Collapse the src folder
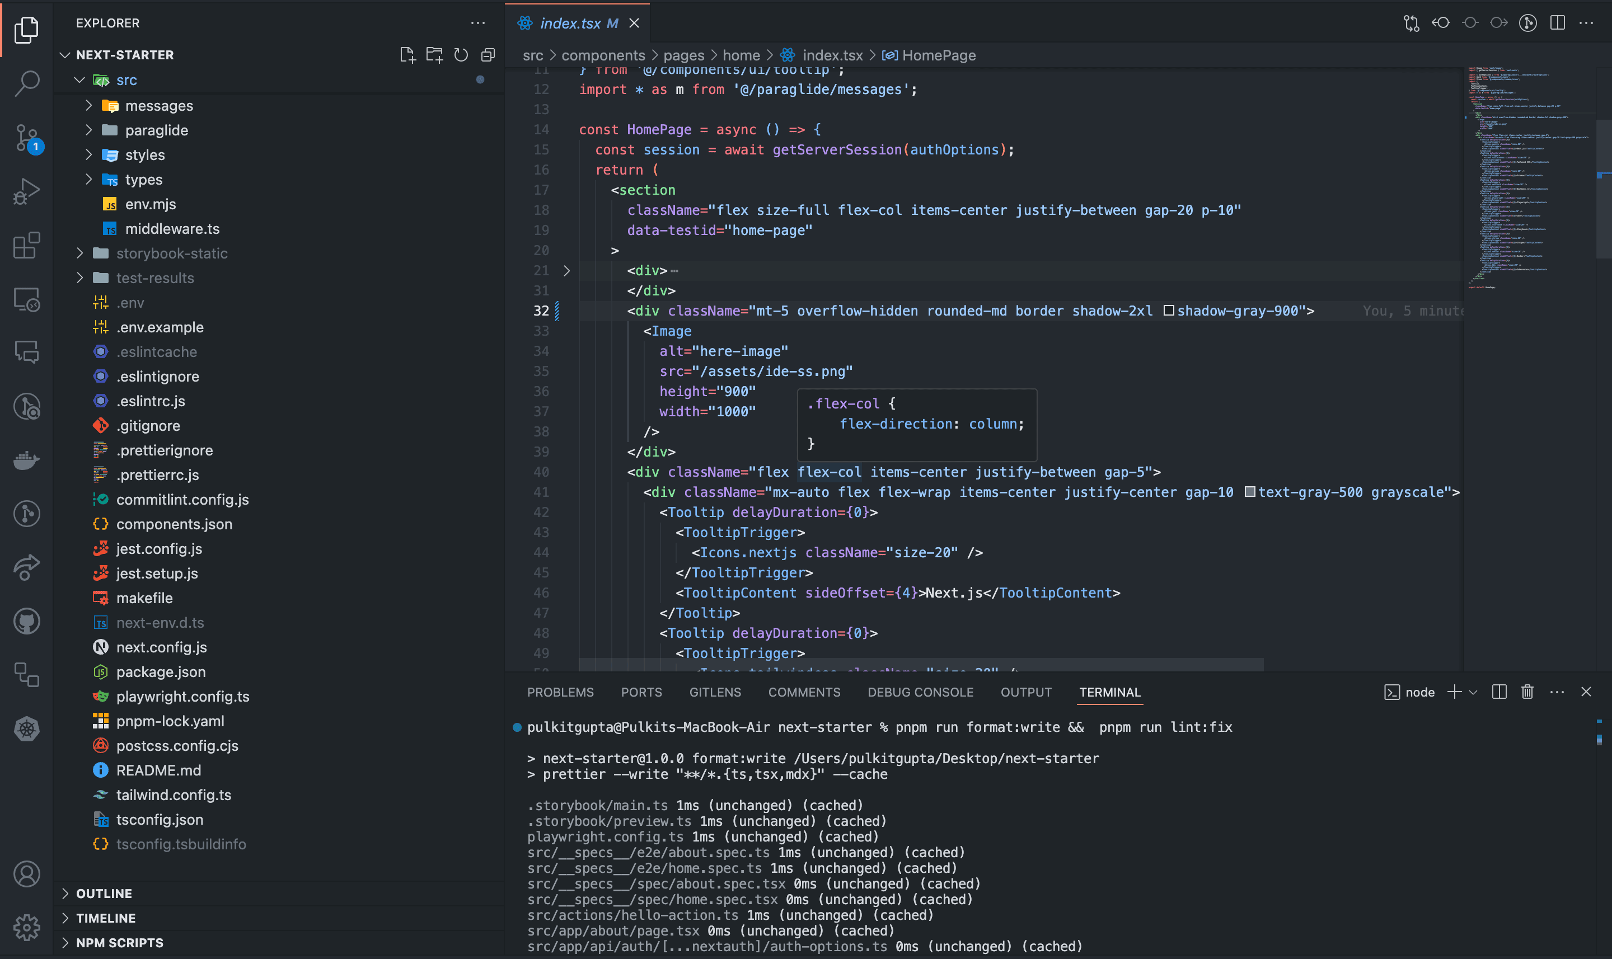 tap(79, 80)
